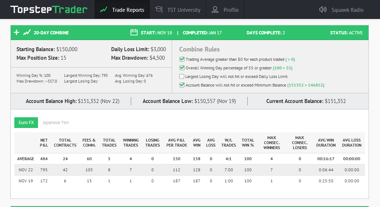380x207 pixels.
Task: Click the TopstepTrader logo
Action: (x=49, y=9)
